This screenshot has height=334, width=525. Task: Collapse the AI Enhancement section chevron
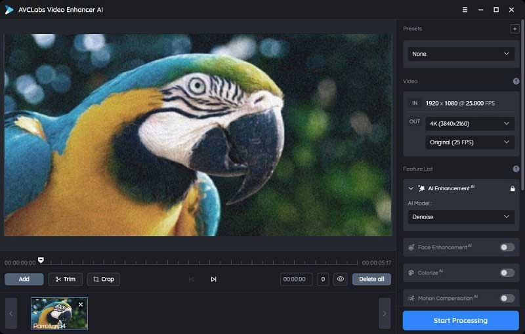(411, 188)
